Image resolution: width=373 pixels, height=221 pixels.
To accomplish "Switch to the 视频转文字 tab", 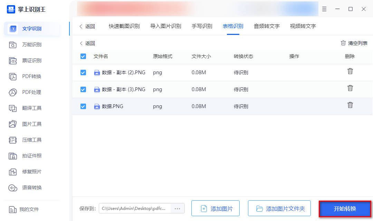I will pos(303,26).
